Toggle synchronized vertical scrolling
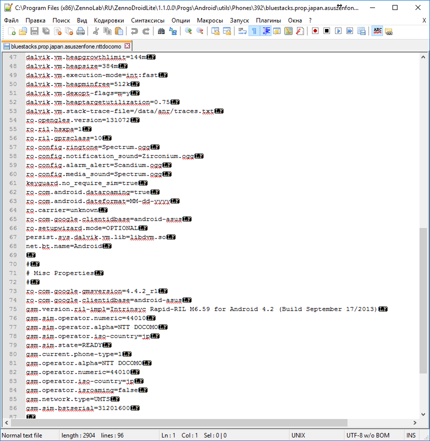The width and height of the screenshot is (430, 441). [215, 31]
